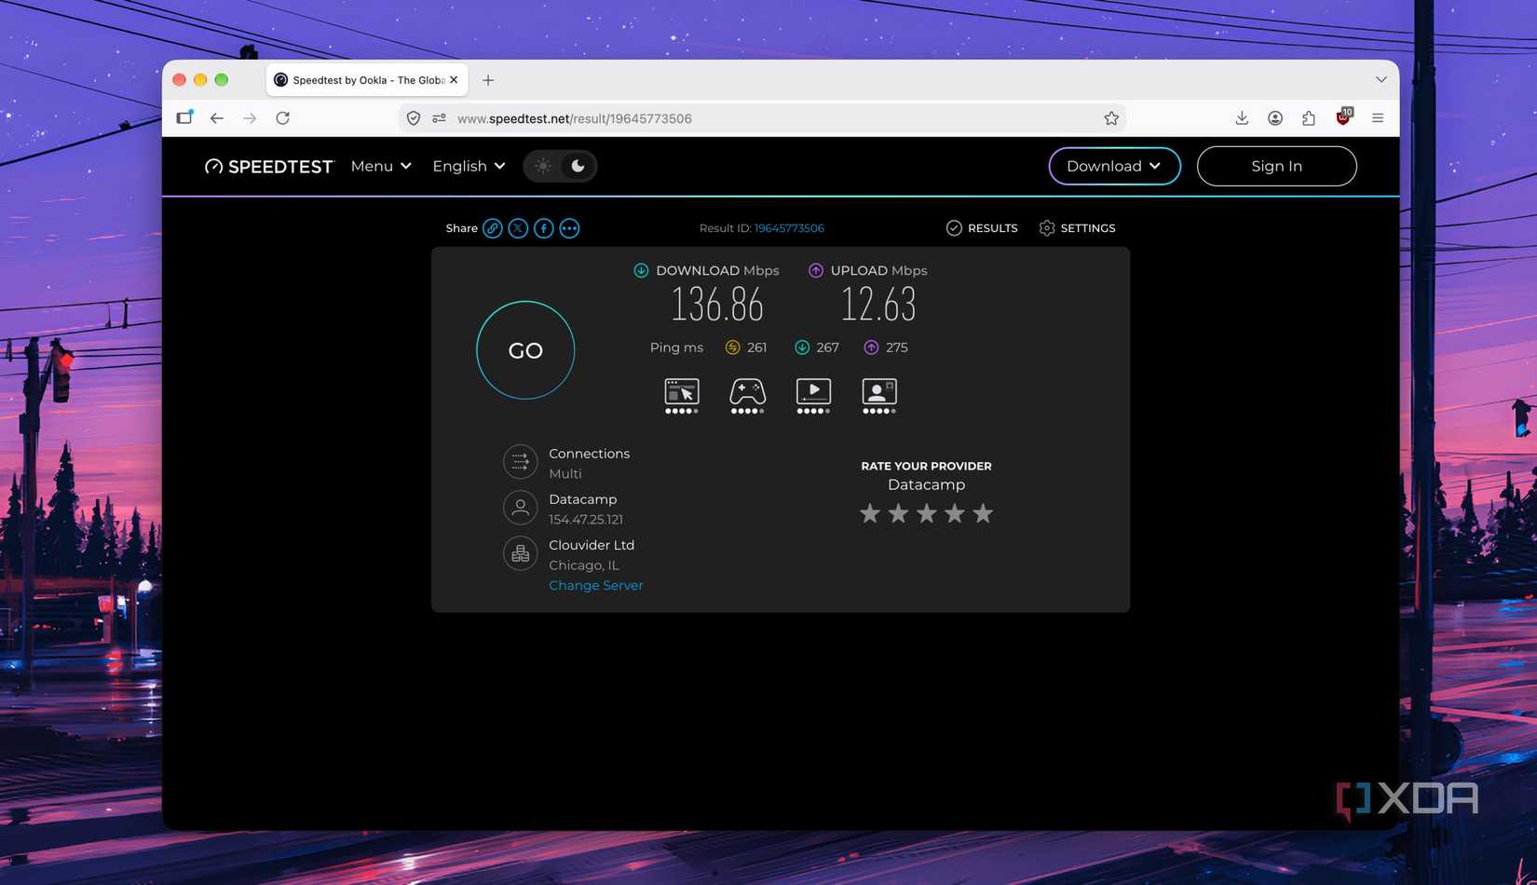The width and height of the screenshot is (1537, 885).
Task: Click the Chicago, IL location text
Action: pyautogui.click(x=584, y=565)
